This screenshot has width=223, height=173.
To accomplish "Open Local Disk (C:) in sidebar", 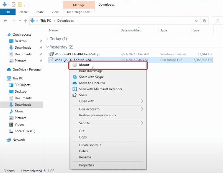I will tap(25, 131).
